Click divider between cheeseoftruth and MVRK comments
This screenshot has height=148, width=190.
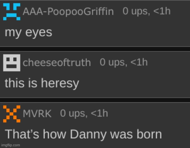tap(95, 100)
